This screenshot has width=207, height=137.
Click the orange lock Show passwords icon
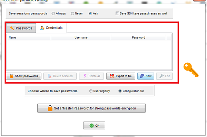point(11,76)
